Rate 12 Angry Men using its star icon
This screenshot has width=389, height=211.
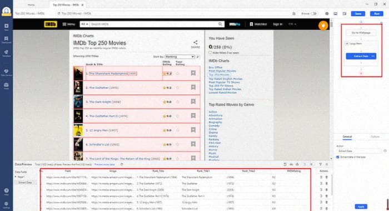point(178,130)
